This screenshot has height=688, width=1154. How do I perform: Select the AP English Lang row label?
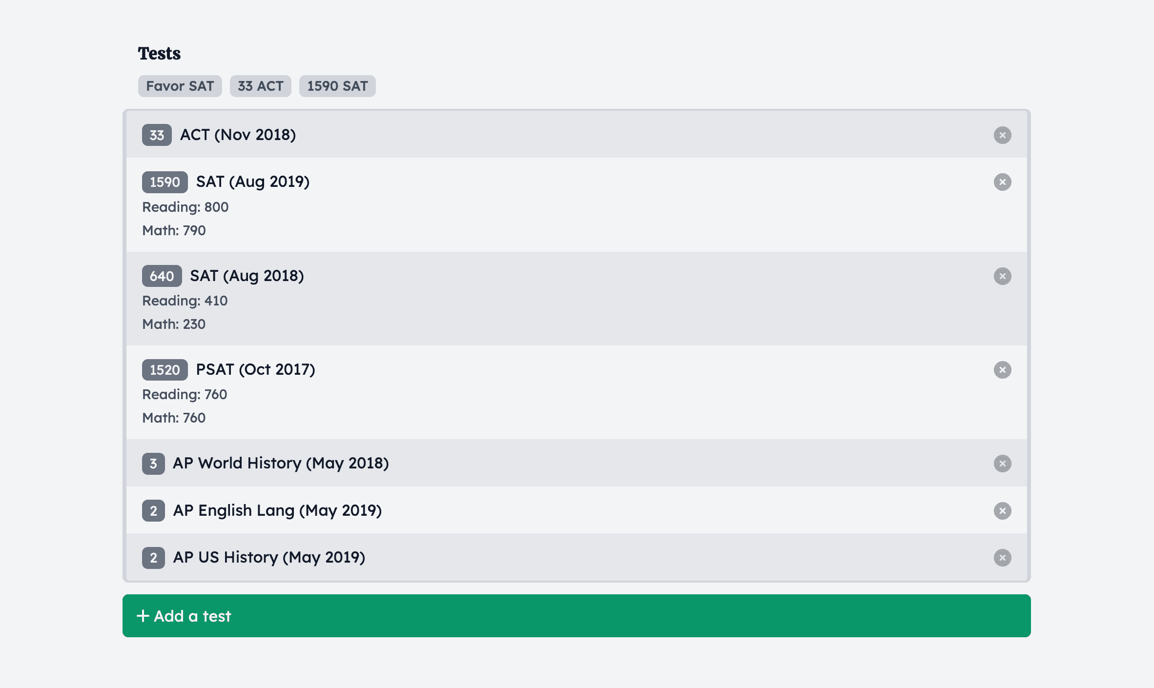pos(277,510)
